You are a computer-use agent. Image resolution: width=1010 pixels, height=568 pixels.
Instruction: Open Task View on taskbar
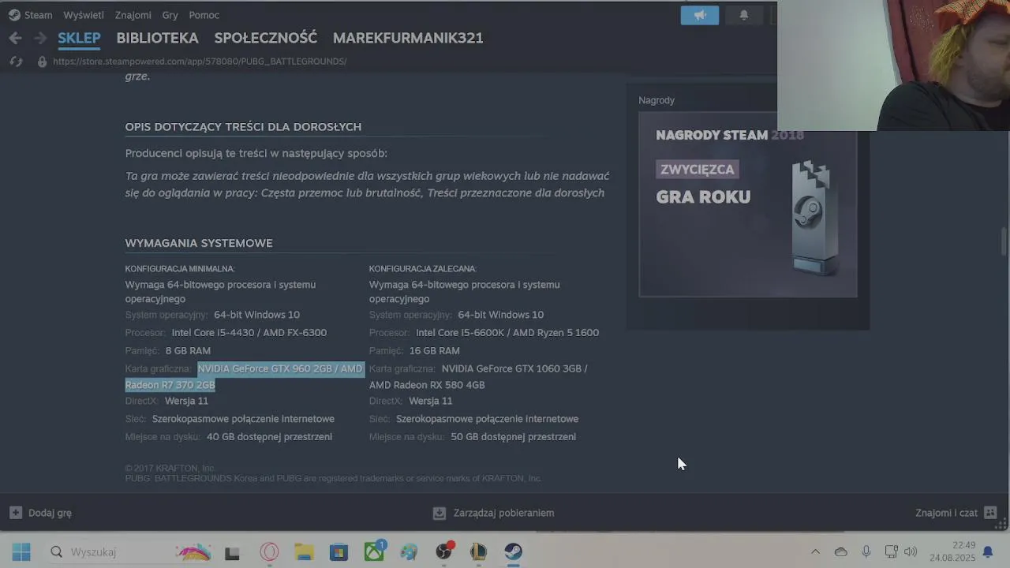(x=232, y=552)
